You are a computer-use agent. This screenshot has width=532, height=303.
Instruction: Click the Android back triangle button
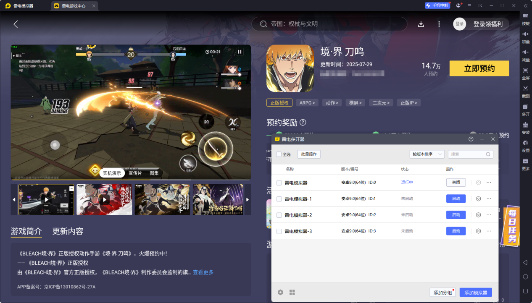click(x=525, y=262)
